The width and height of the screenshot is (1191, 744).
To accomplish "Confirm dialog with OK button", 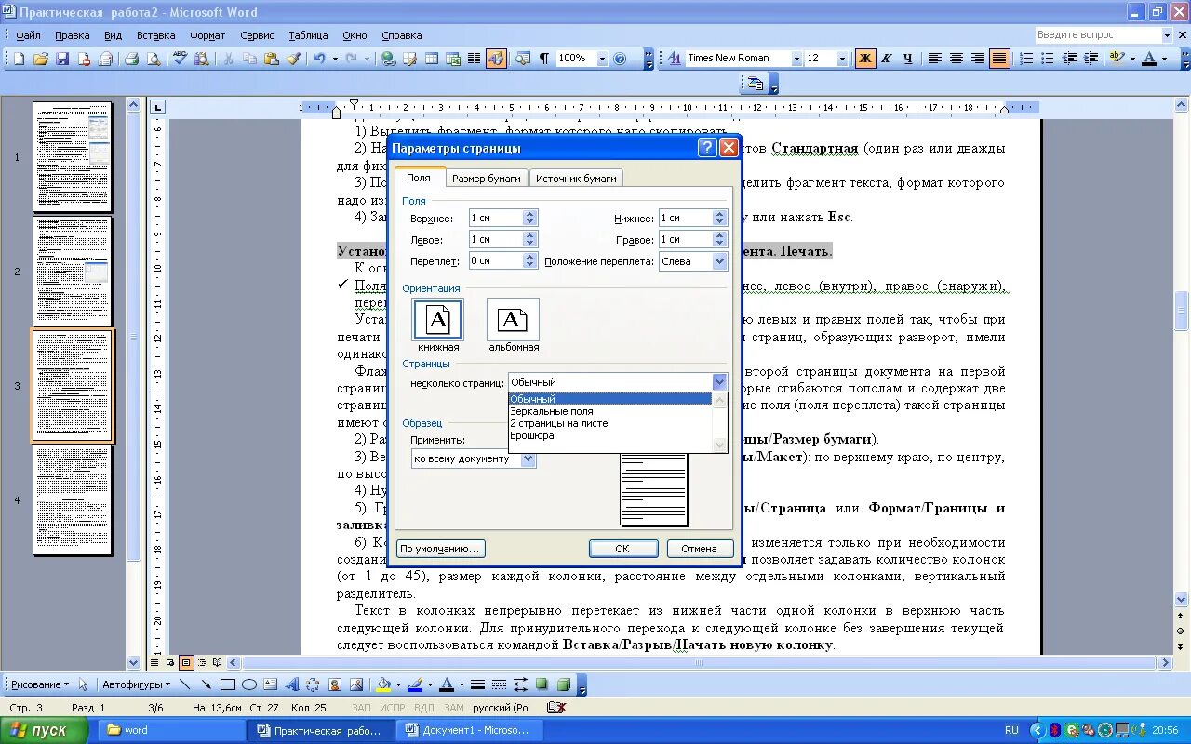I will (x=622, y=549).
